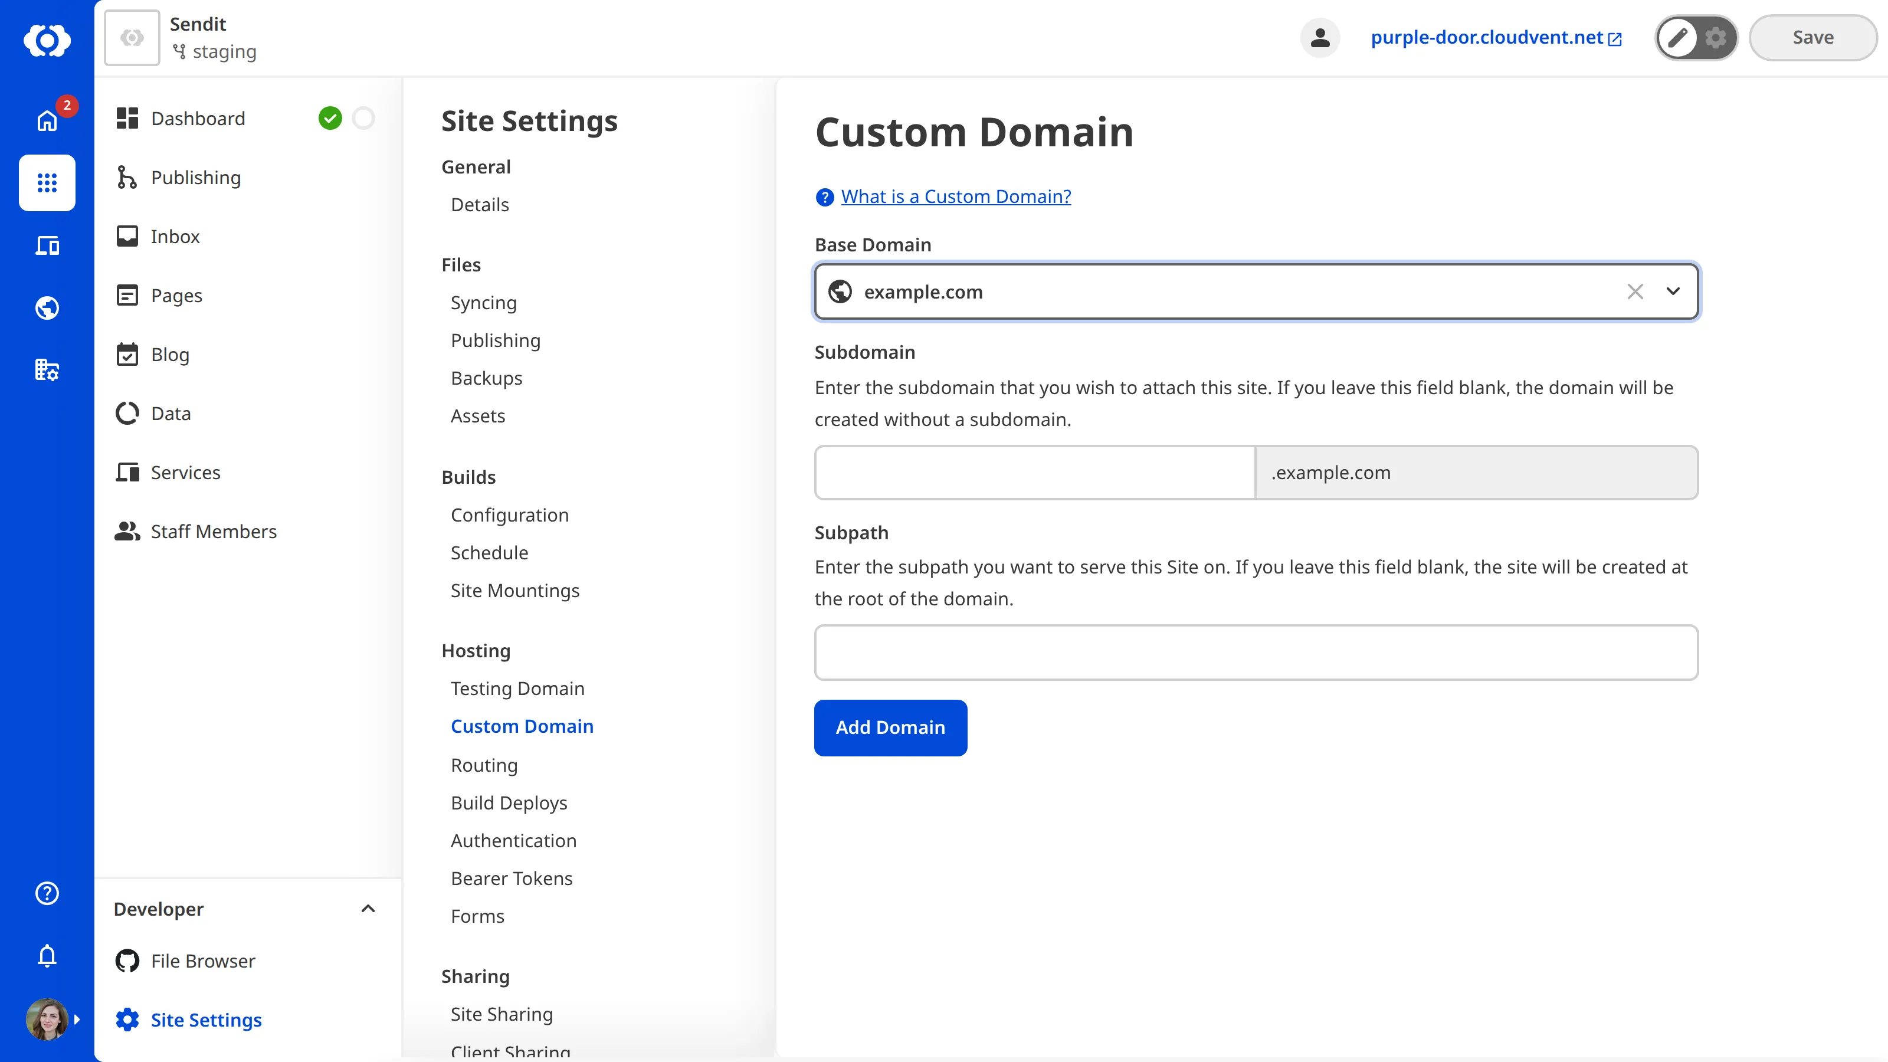This screenshot has height=1062, width=1888.
Task: Focus the Subpath input field
Action: click(1256, 653)
